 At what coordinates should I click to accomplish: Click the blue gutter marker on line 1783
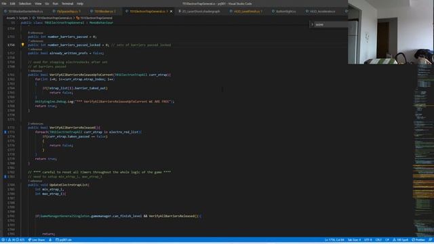pyautogui.click(x=5, y=177)
